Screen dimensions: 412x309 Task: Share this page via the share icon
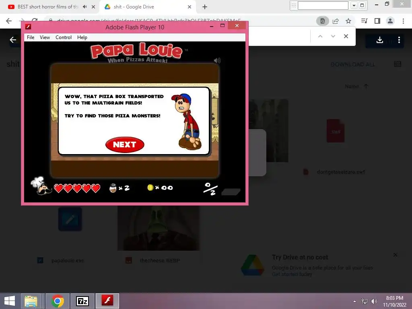pos(336,21)
